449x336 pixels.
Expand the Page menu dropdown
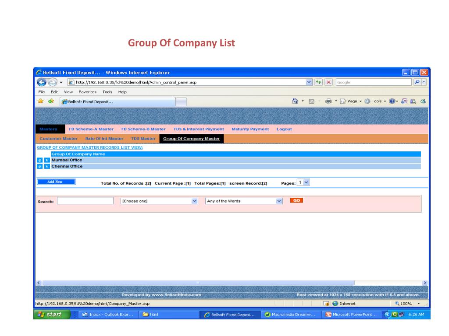click(x=360, y=101)
